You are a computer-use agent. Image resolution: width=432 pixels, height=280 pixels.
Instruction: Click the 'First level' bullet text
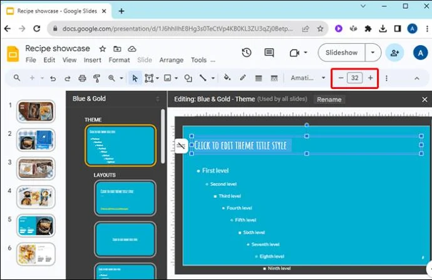click(215, 170)
